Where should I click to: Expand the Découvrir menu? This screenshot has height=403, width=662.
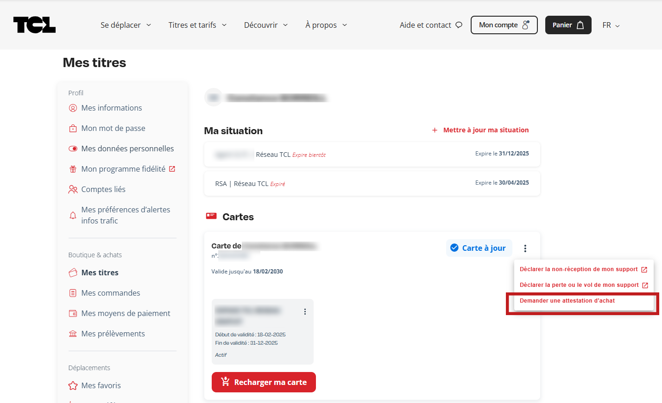[266, 25]
